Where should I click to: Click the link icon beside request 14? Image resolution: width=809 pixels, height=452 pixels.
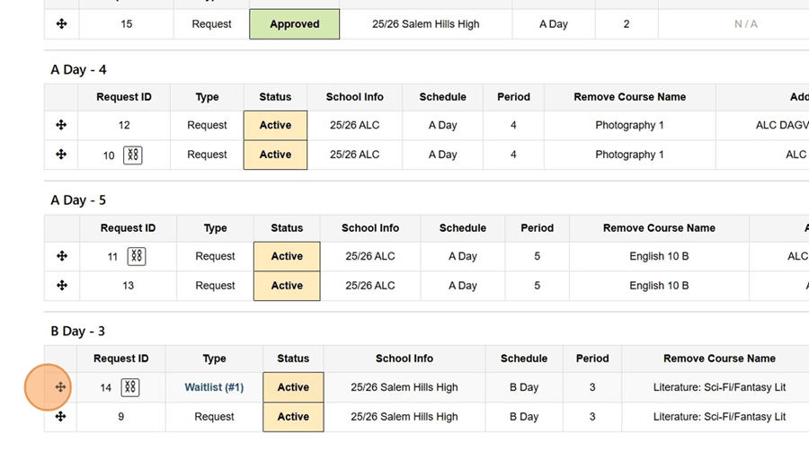[x=130, y=387]
